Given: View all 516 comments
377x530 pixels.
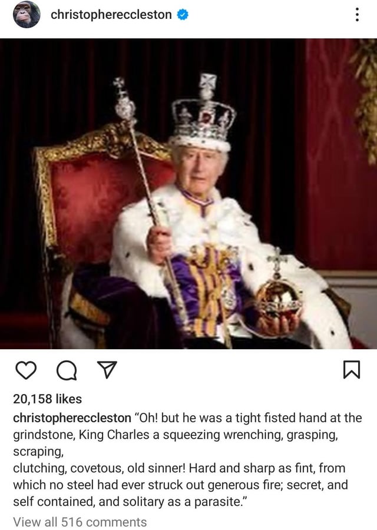Looking at the screenshot, I should pyautogui.click(x=80, y=522).
